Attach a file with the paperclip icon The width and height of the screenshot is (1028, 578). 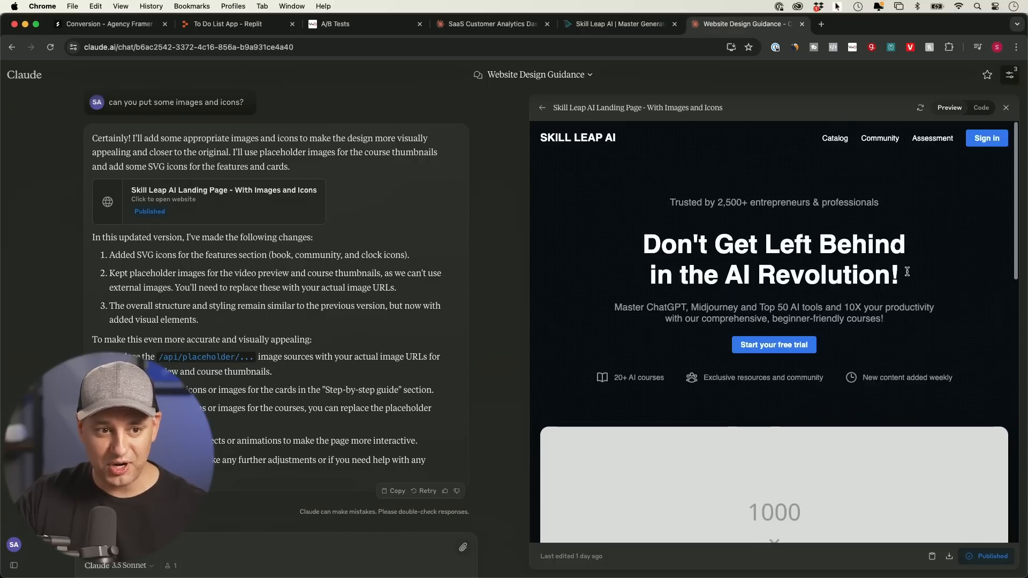[463, 547]
